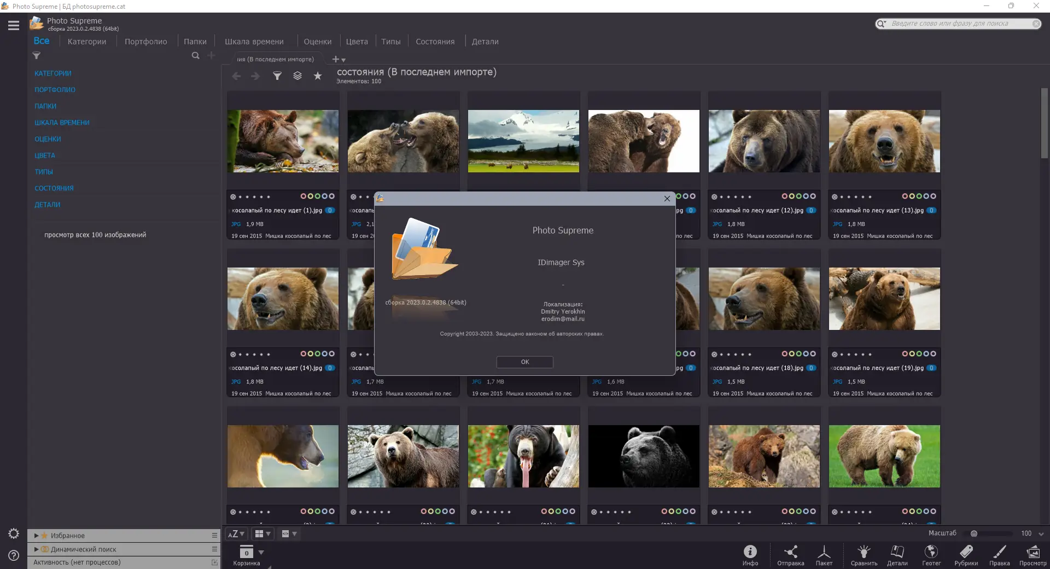Click the favorites star icon in toolbar
Viewport: 1050px width, 569px height.
pyautogui.click(x=318, y=76)
